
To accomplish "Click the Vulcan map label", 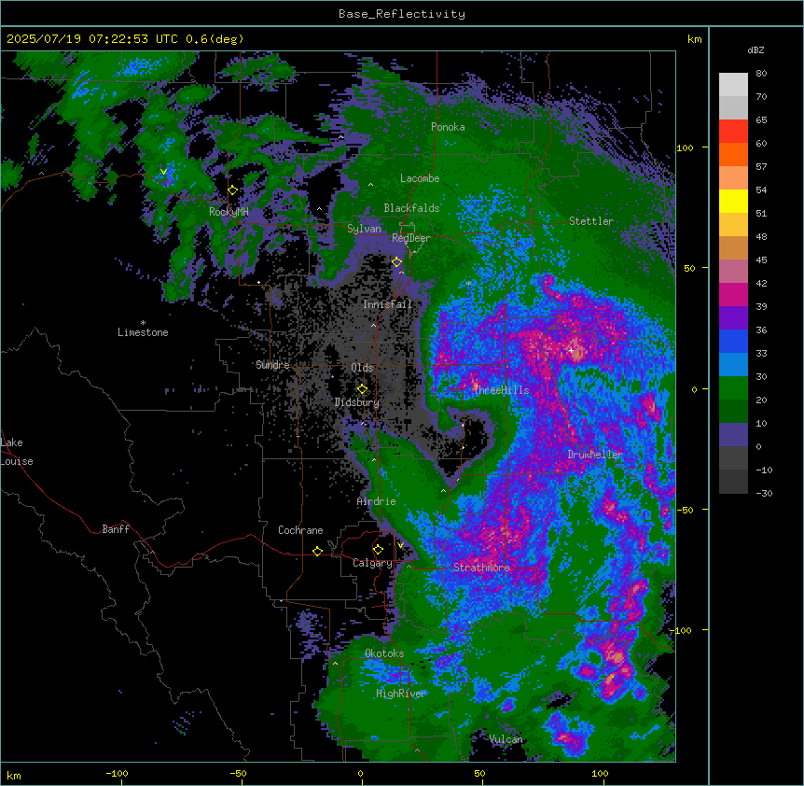I will point(506,739).
